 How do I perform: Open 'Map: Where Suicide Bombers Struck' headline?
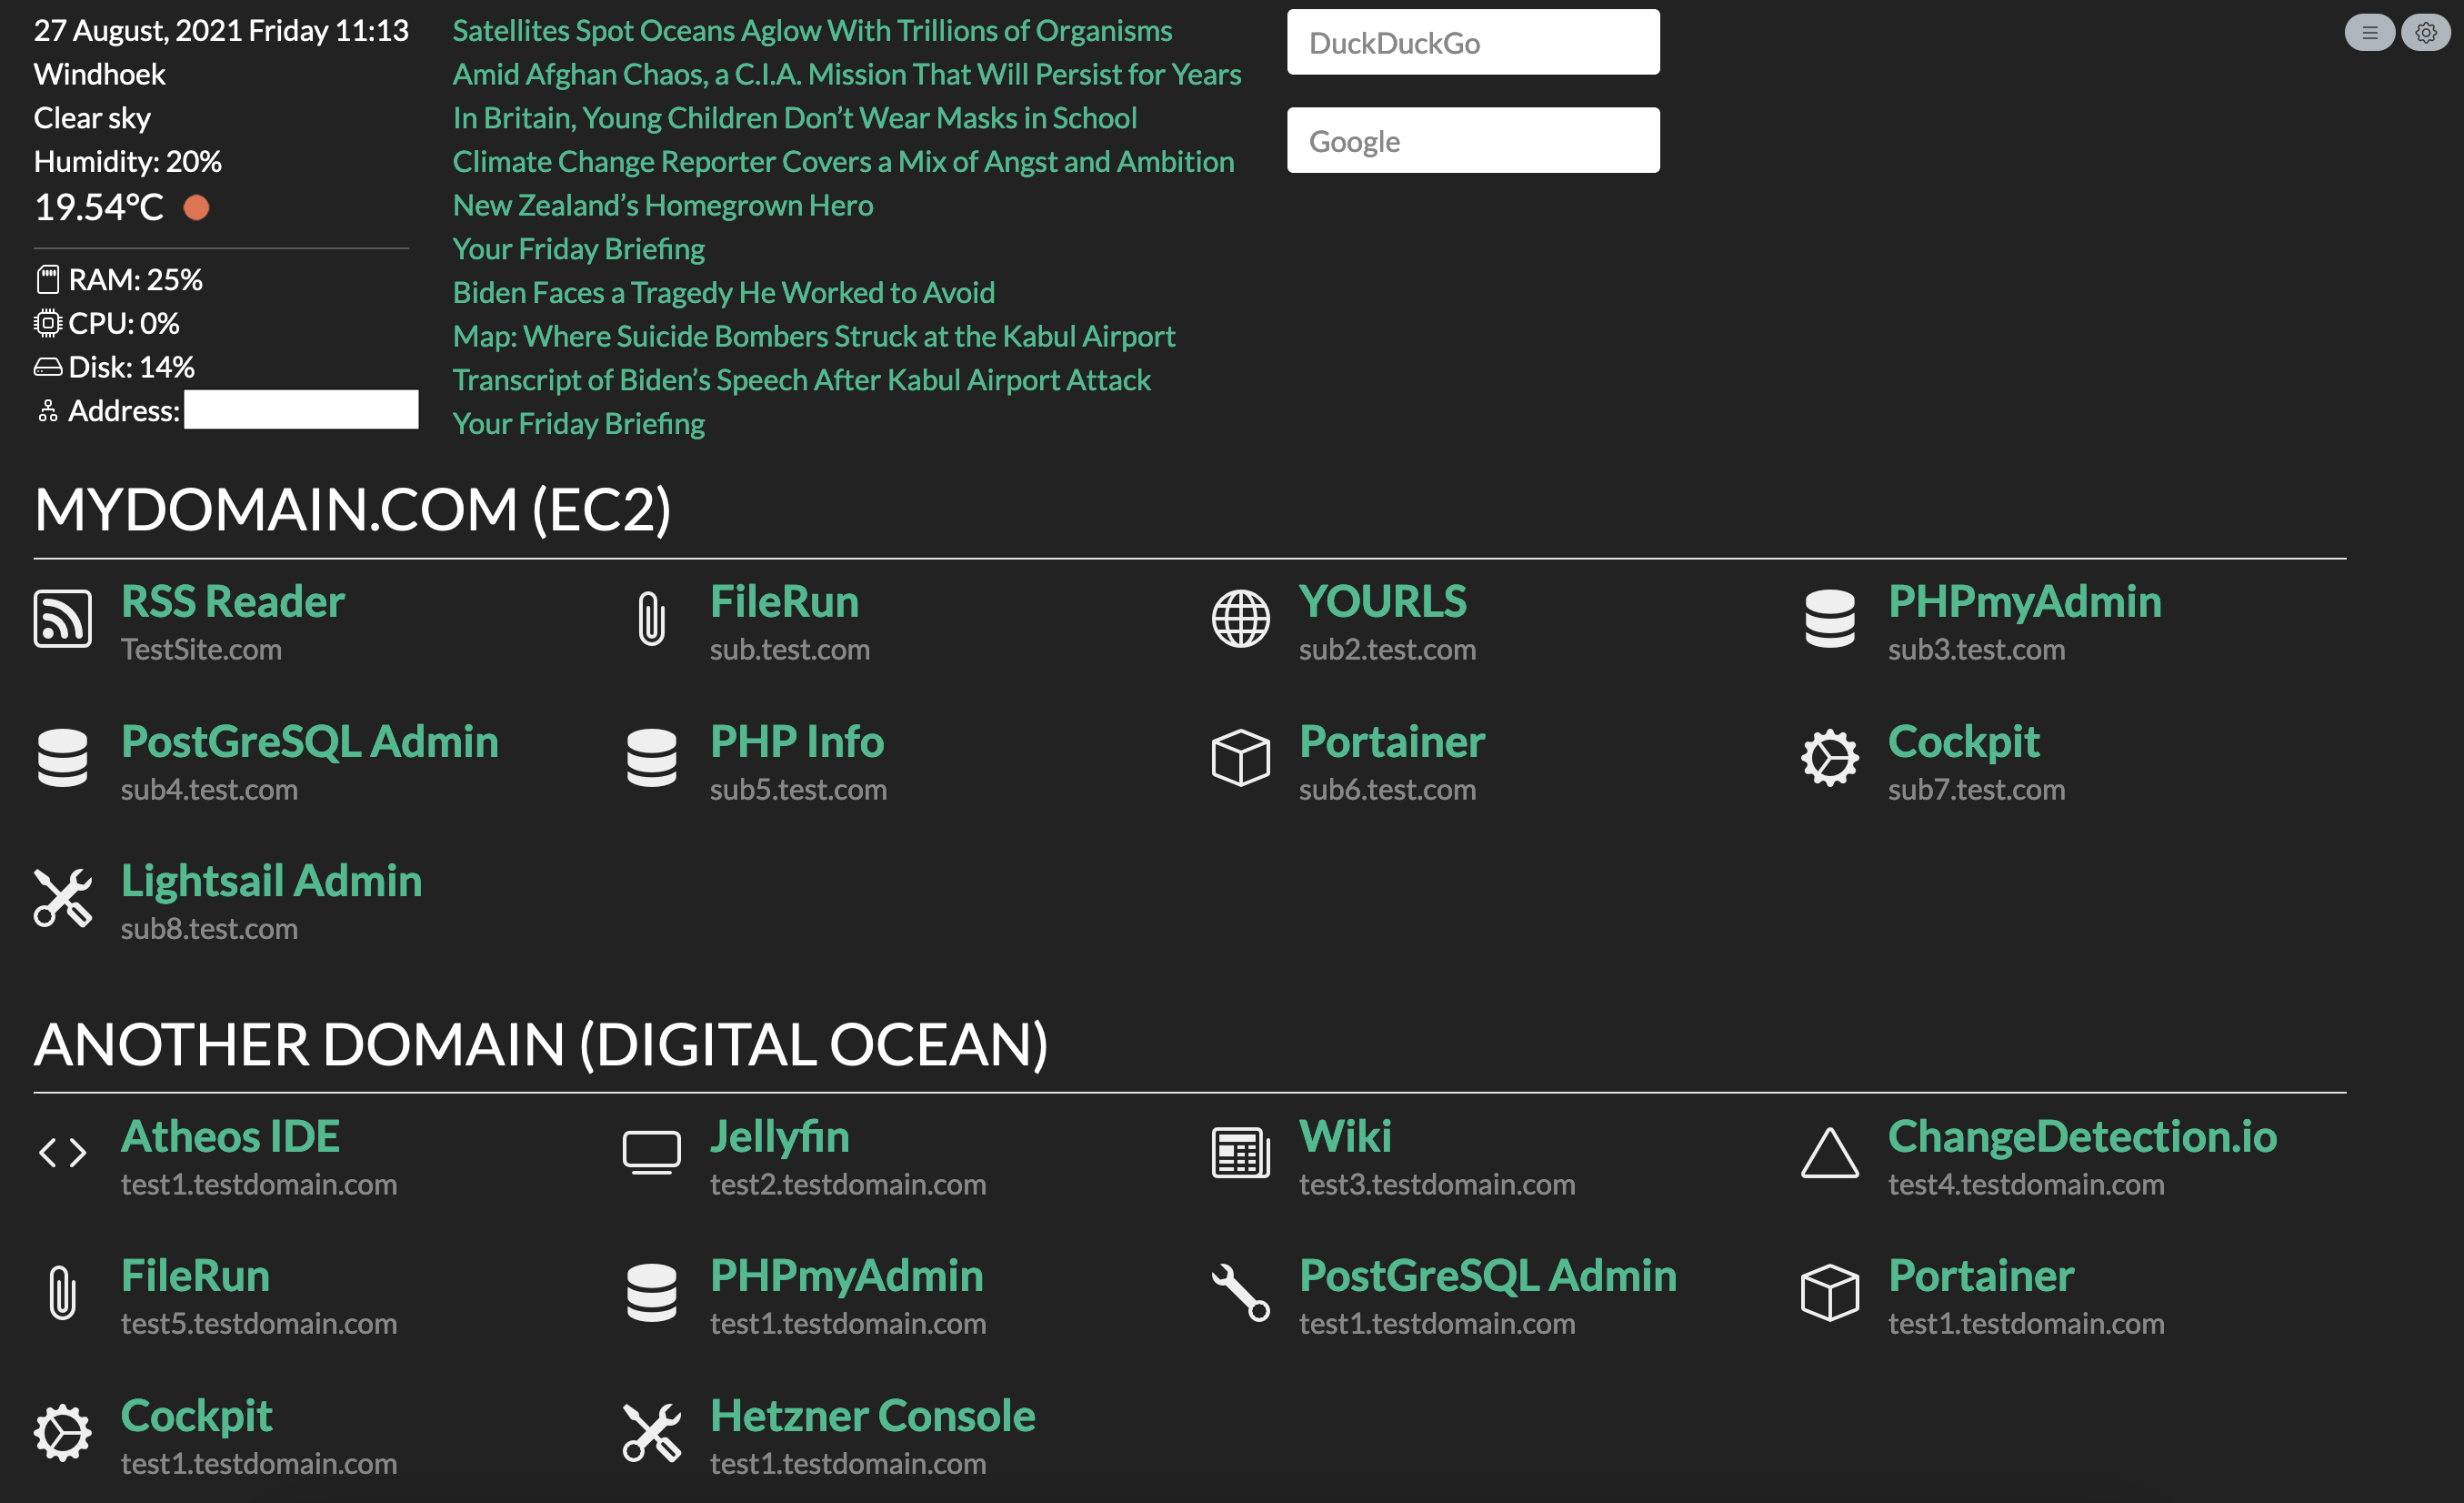click(x=814, y=337)
